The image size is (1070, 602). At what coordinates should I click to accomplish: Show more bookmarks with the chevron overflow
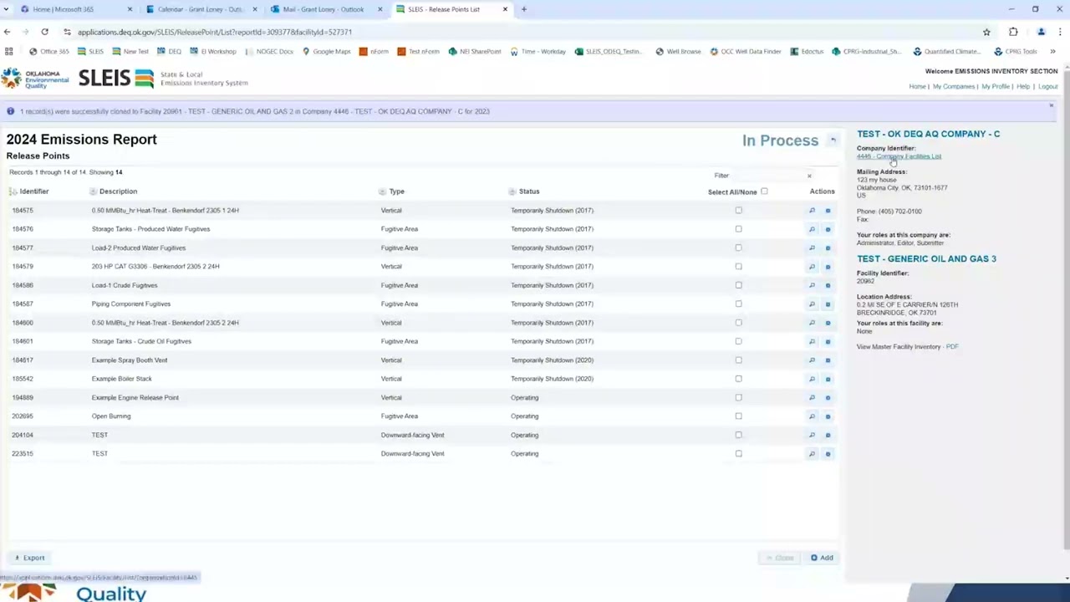point(1052,51)
